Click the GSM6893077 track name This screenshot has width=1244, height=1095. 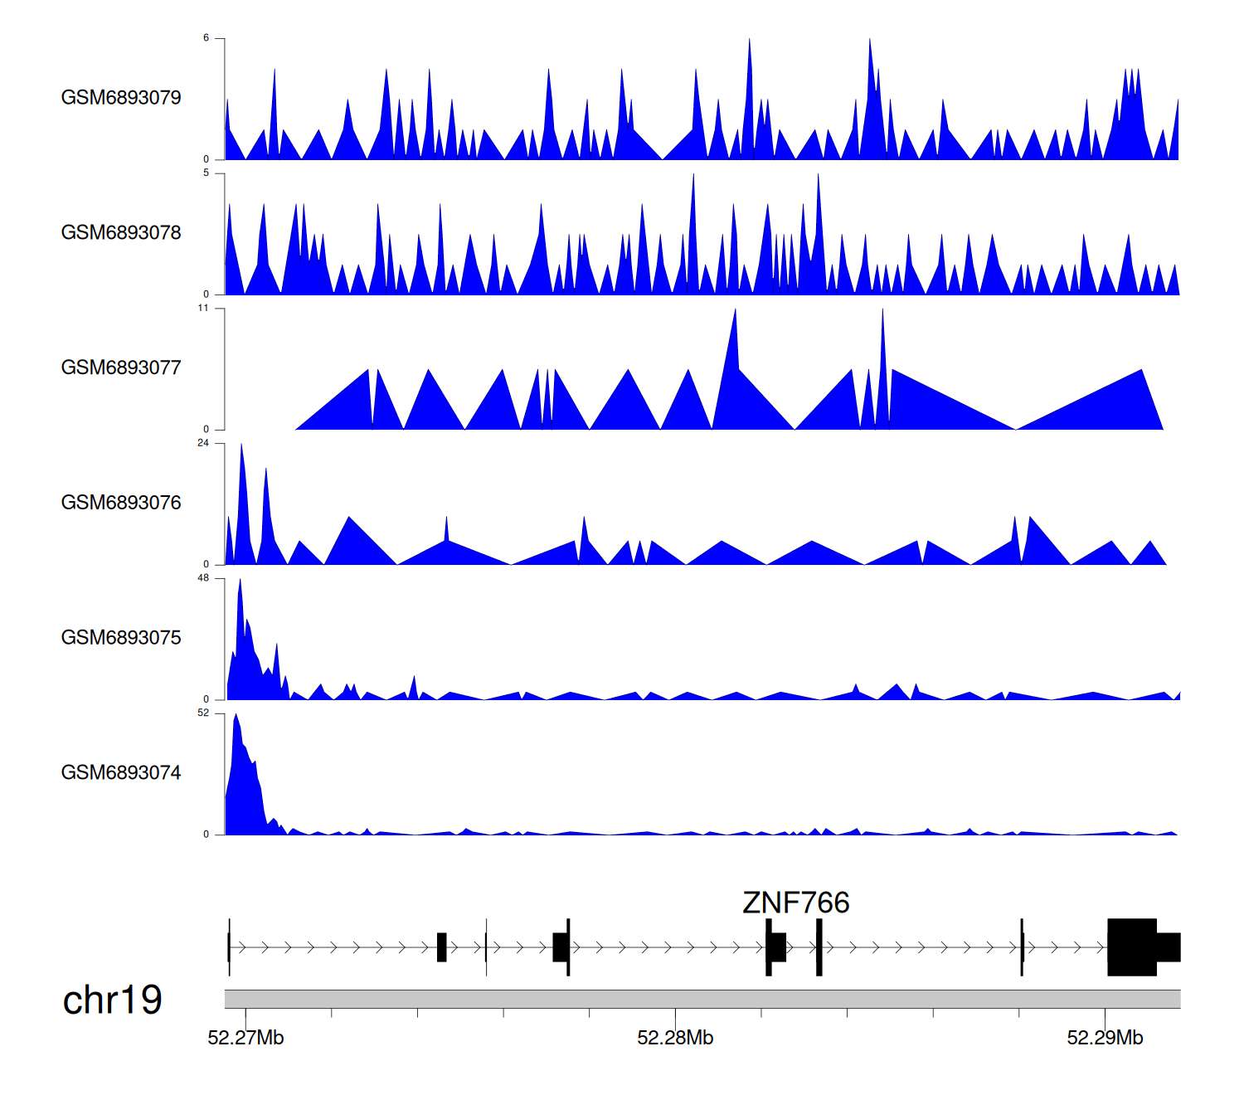[x=121, y=368]
